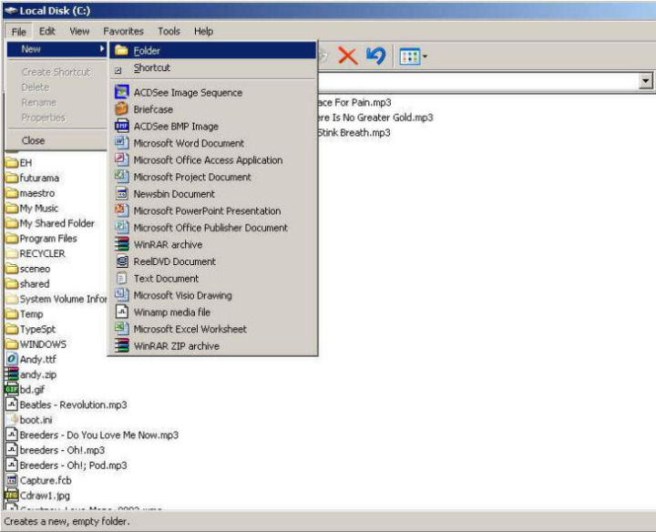Select the My Music folder

[32, 209]
